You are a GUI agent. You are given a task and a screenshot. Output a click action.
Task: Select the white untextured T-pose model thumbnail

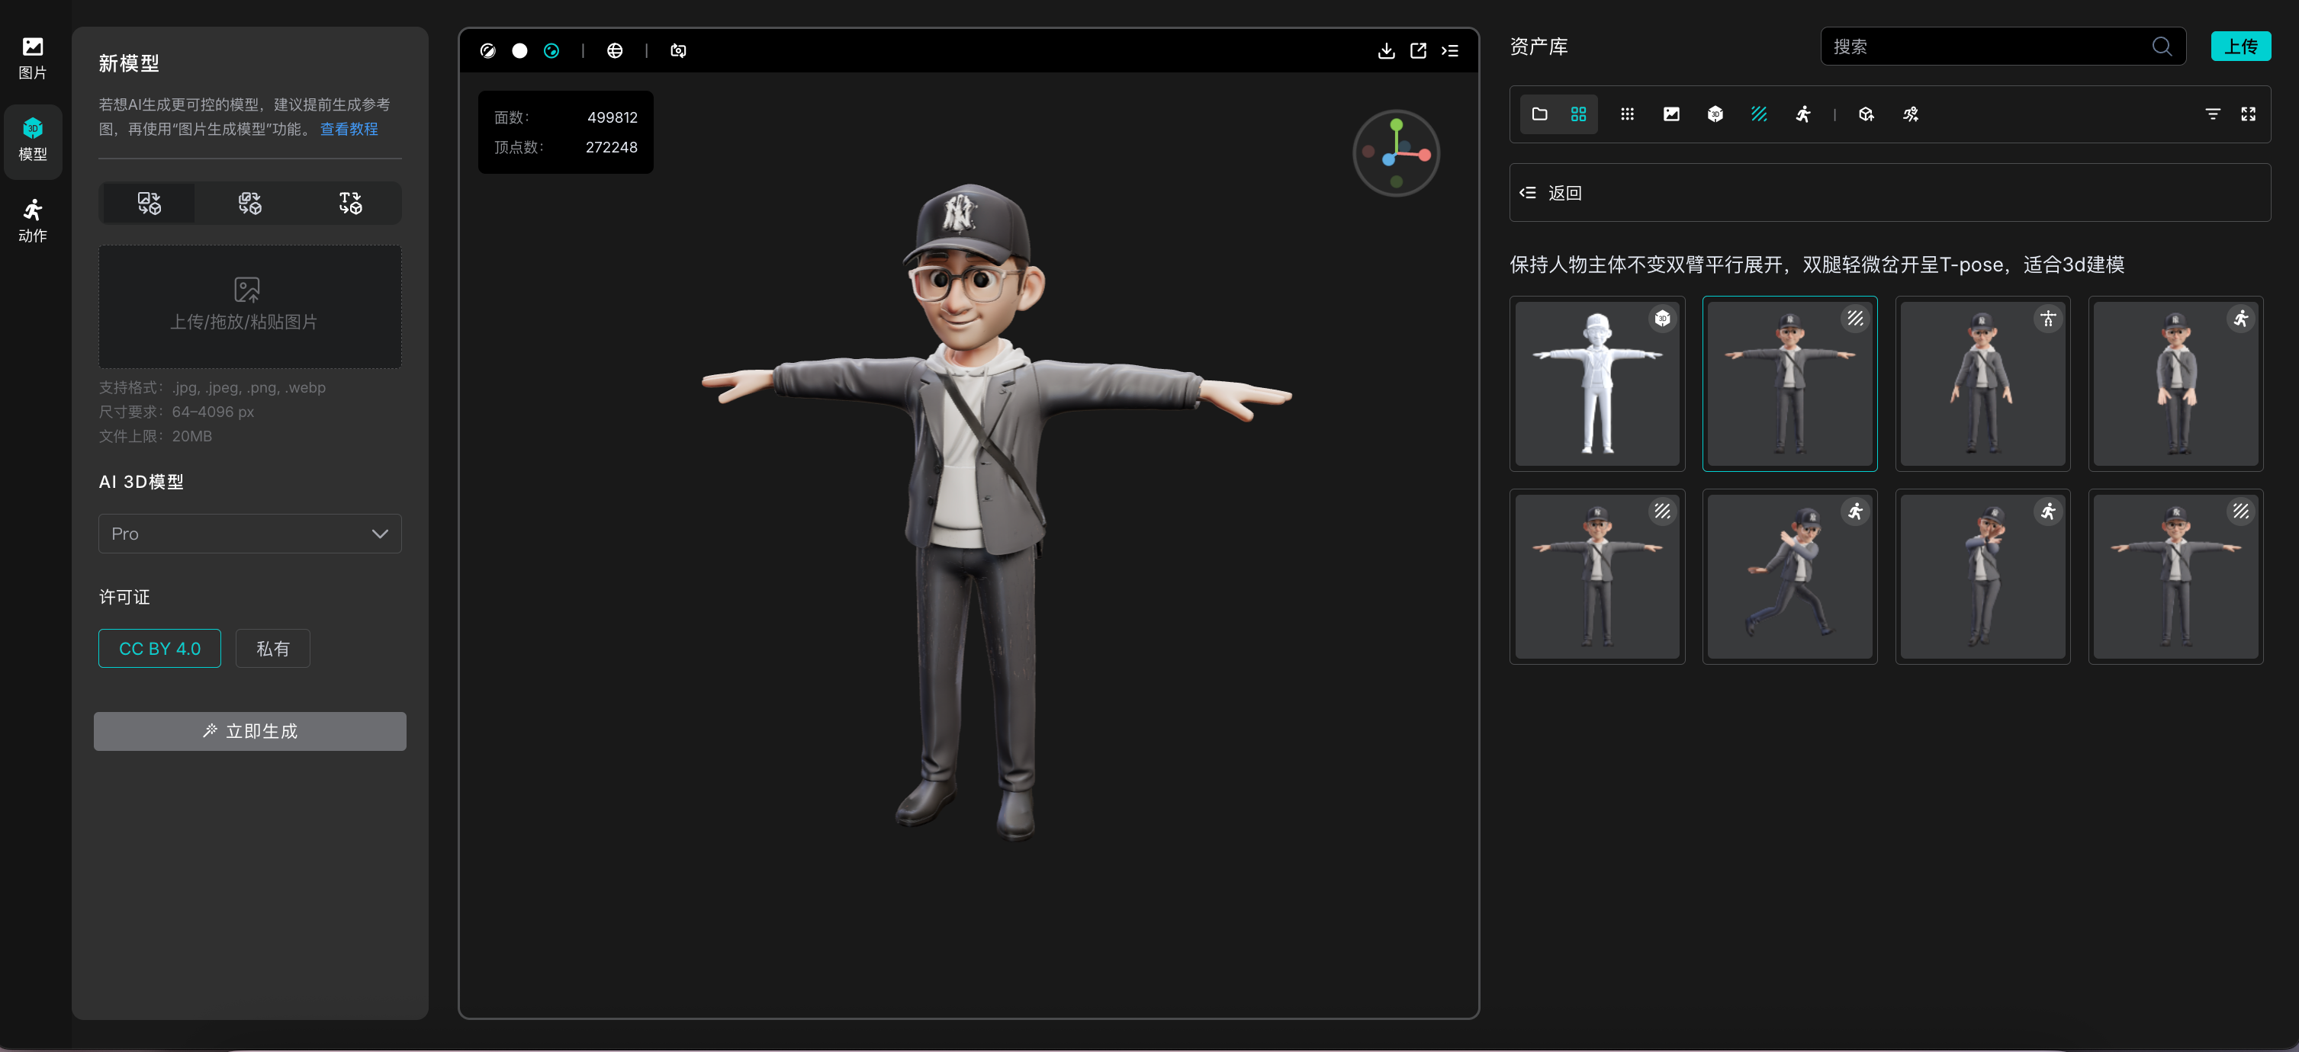(x=1596, y=384)
